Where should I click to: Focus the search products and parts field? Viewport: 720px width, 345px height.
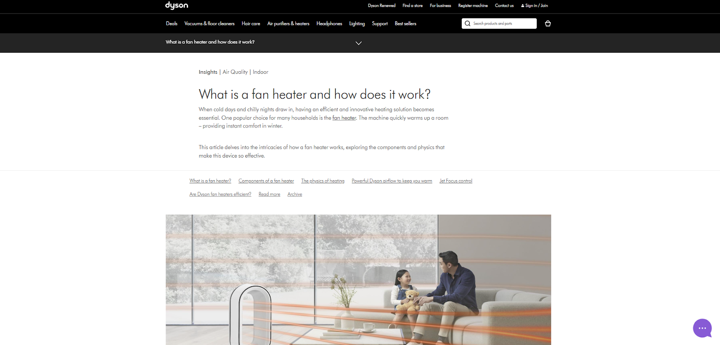point(499,23)
